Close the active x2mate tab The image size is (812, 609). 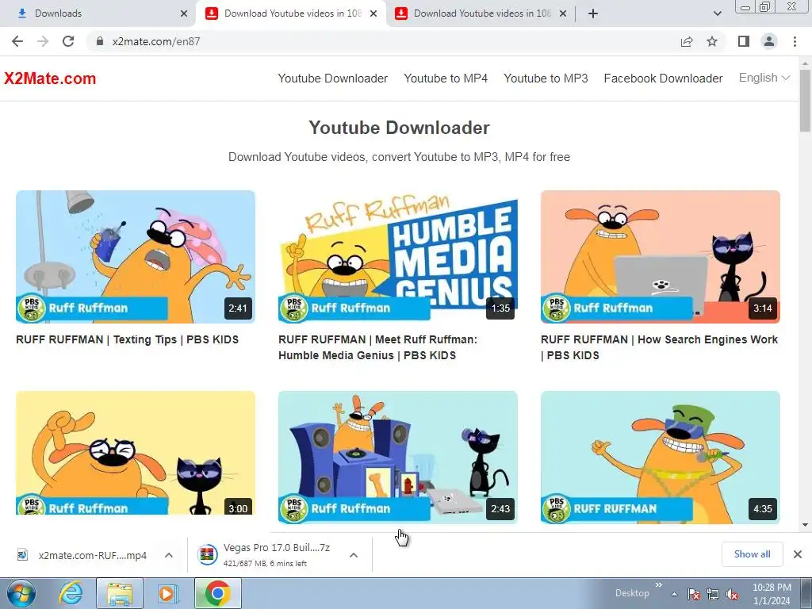pyautogui.click(x=373, y=13)
